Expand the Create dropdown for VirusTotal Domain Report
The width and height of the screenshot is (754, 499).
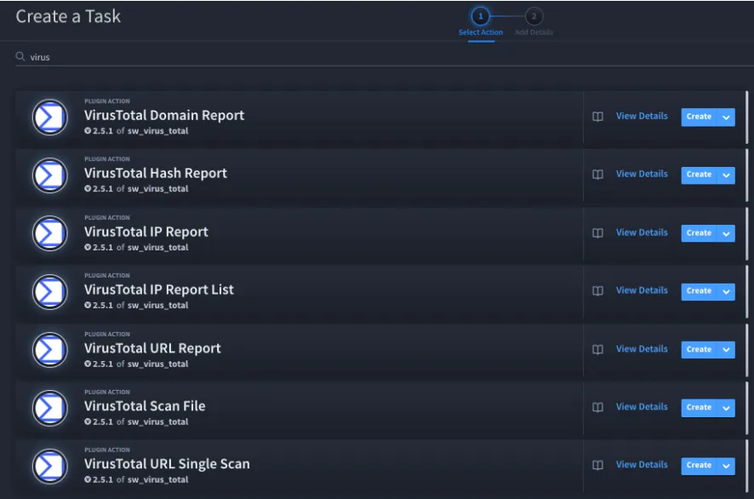726,117
